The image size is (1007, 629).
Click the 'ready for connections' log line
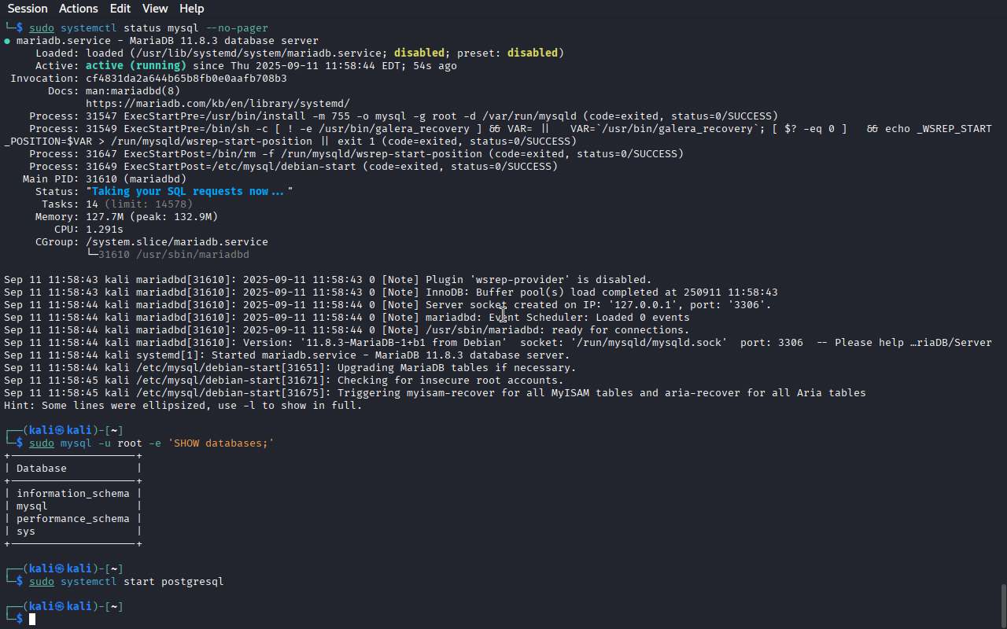click(347, 330)
